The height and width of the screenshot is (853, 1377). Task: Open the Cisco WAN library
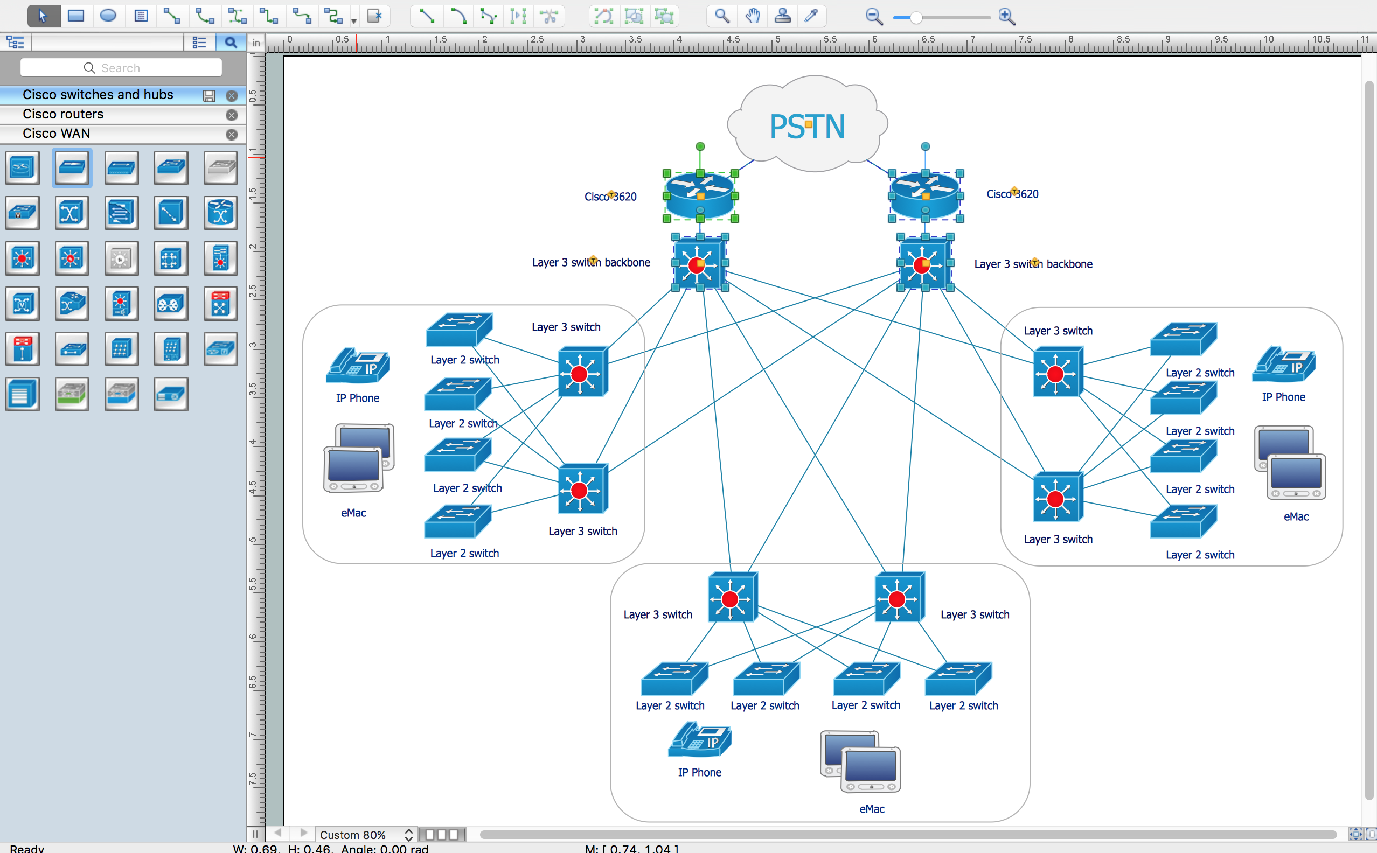click(x=56, y=134)
